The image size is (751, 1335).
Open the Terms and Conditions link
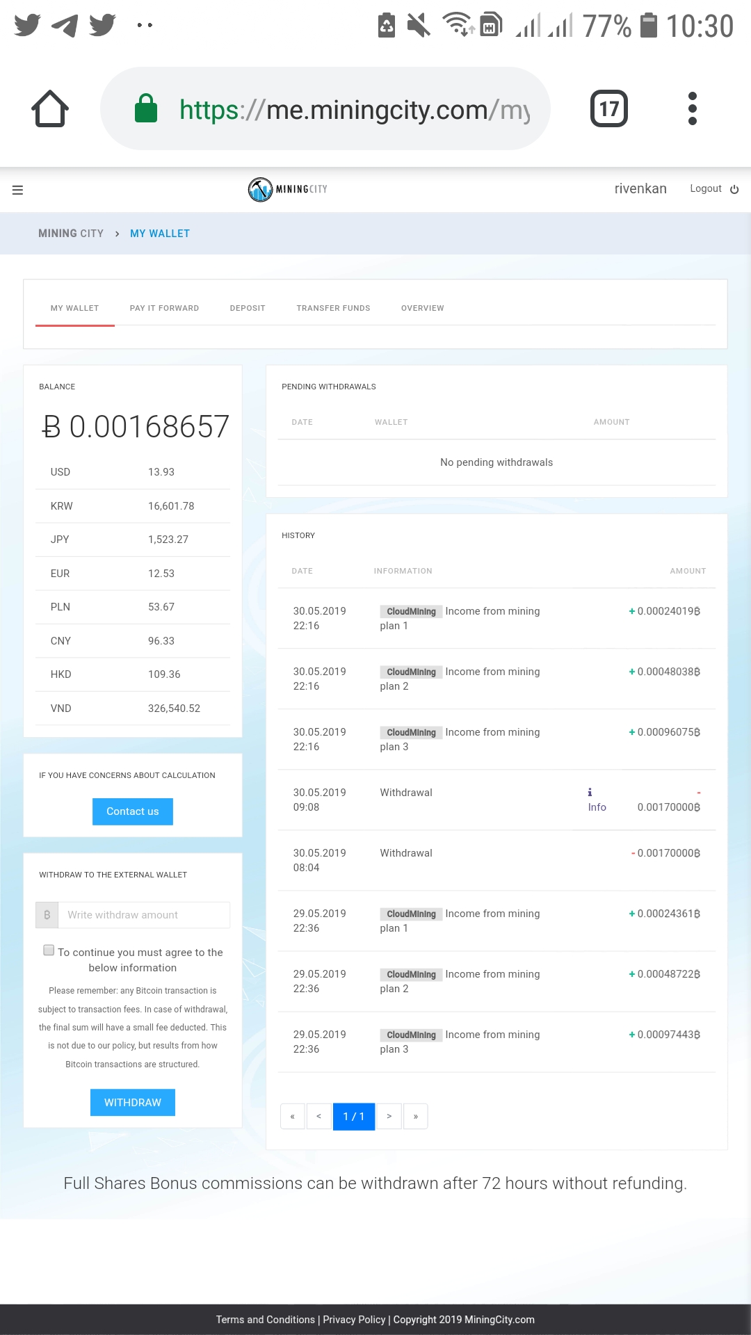coord(266,1320)
